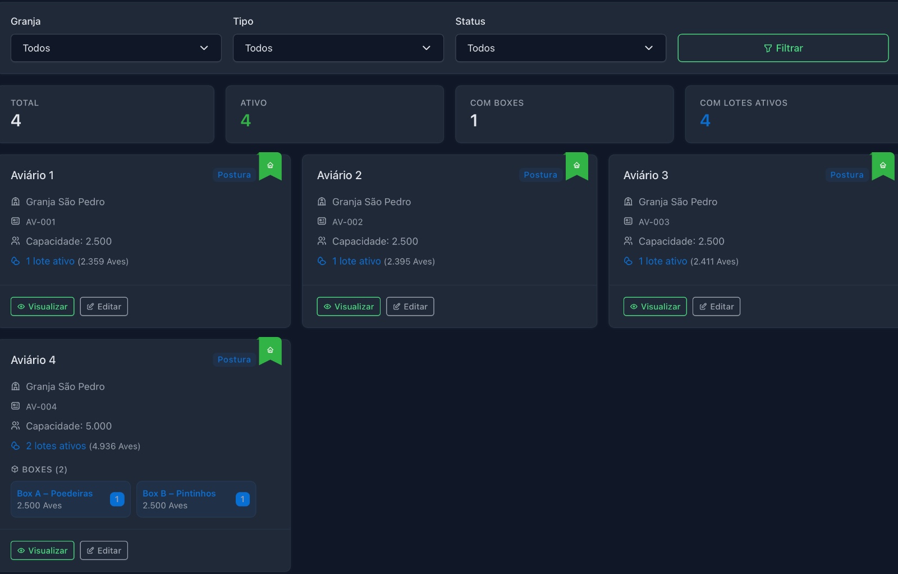Screen dimensions: 898x574
Task: Select Box A – Poedeiras card
Action: tap(70, 499)
